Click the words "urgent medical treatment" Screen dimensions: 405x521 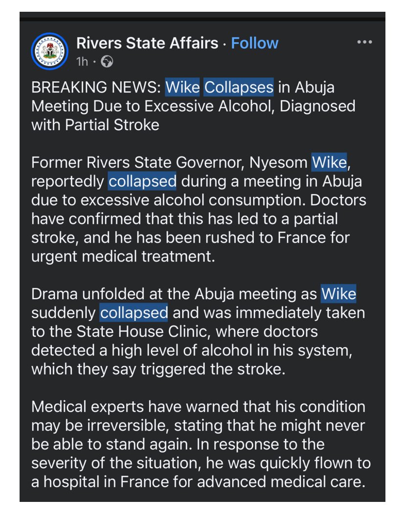(123, 257)
